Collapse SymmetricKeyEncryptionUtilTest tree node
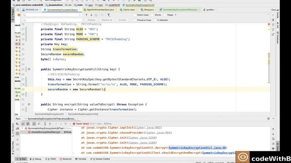 click(22, 128)
